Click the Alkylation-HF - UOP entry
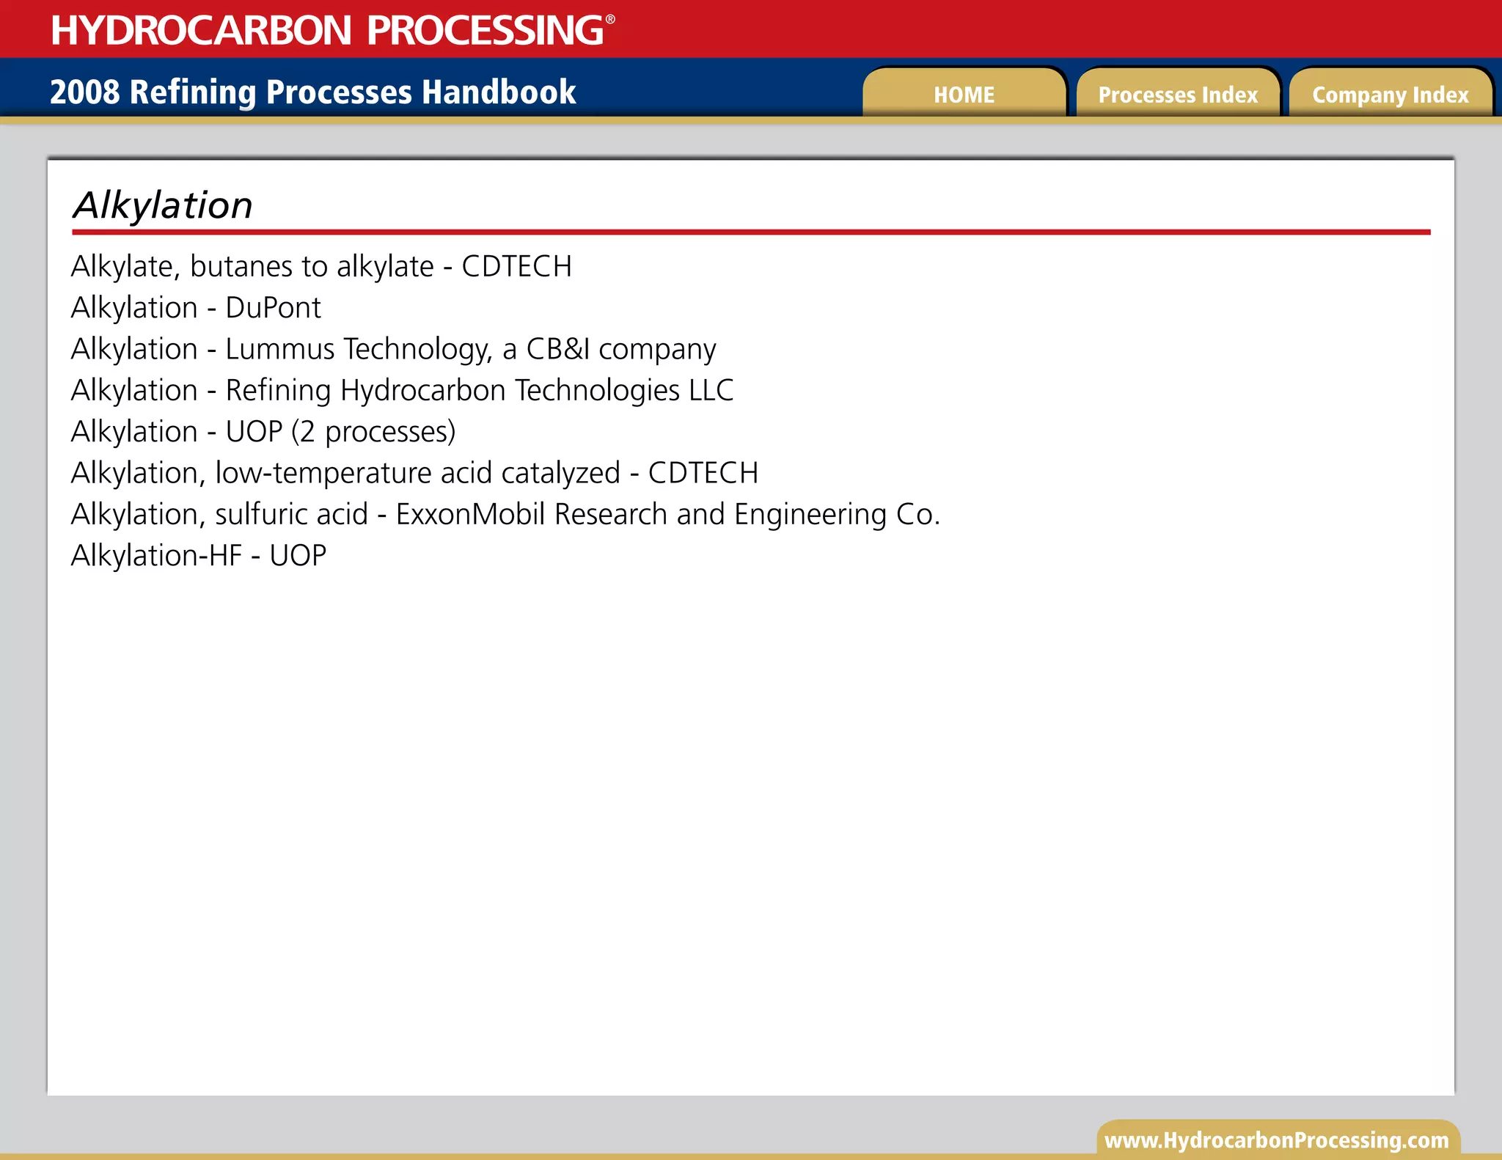This screenshot has height=1160, width=1502. (x=199, y=555)
